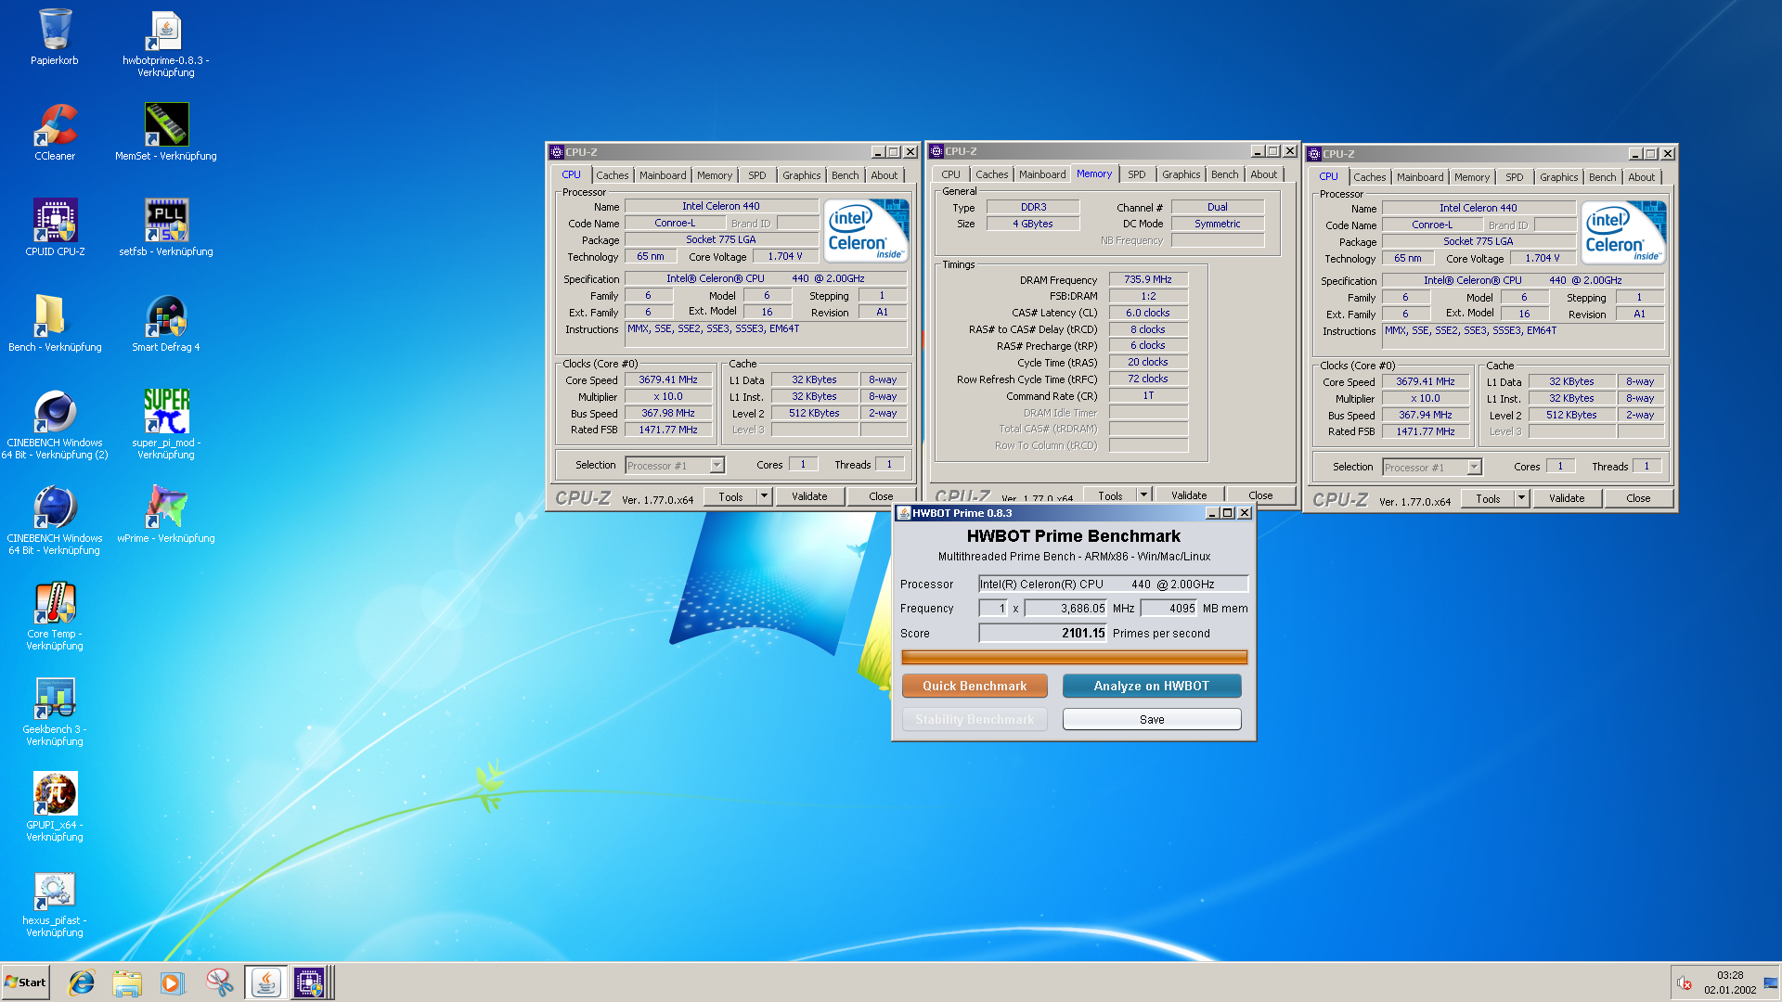Open CINEBENCH Windows 64 Bit shortcut

(55, 520)
